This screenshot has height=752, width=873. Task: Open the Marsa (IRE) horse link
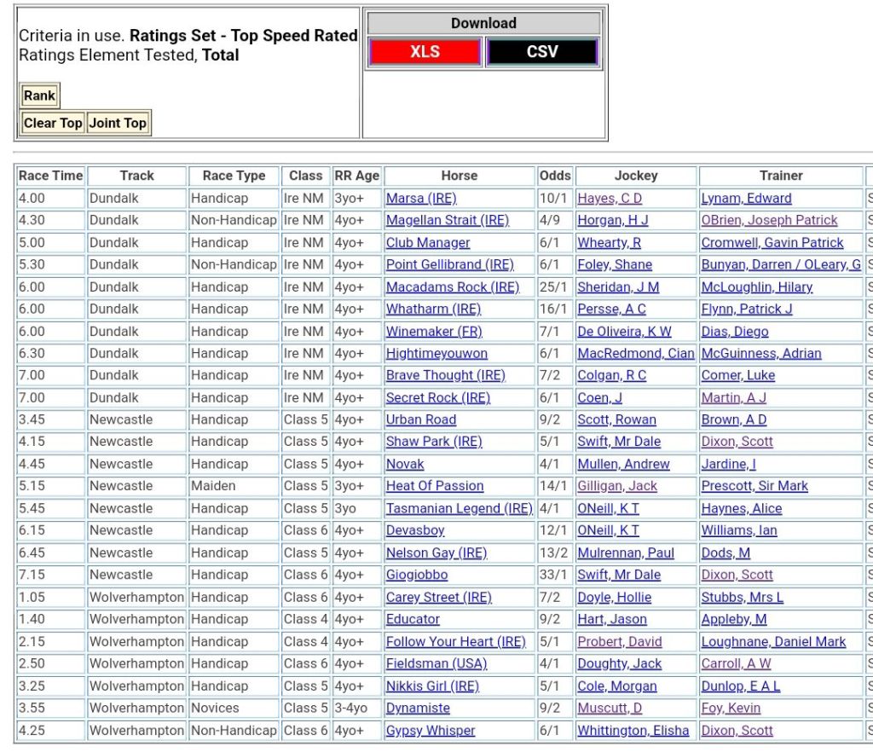(421, 199)
